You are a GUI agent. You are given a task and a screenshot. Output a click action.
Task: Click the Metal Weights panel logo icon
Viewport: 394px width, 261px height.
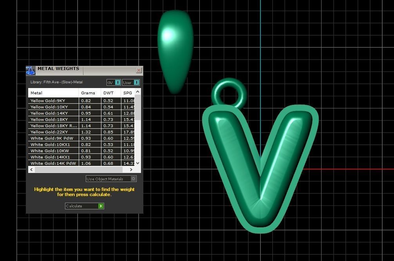pyautogui.click(x=31, y=71)
